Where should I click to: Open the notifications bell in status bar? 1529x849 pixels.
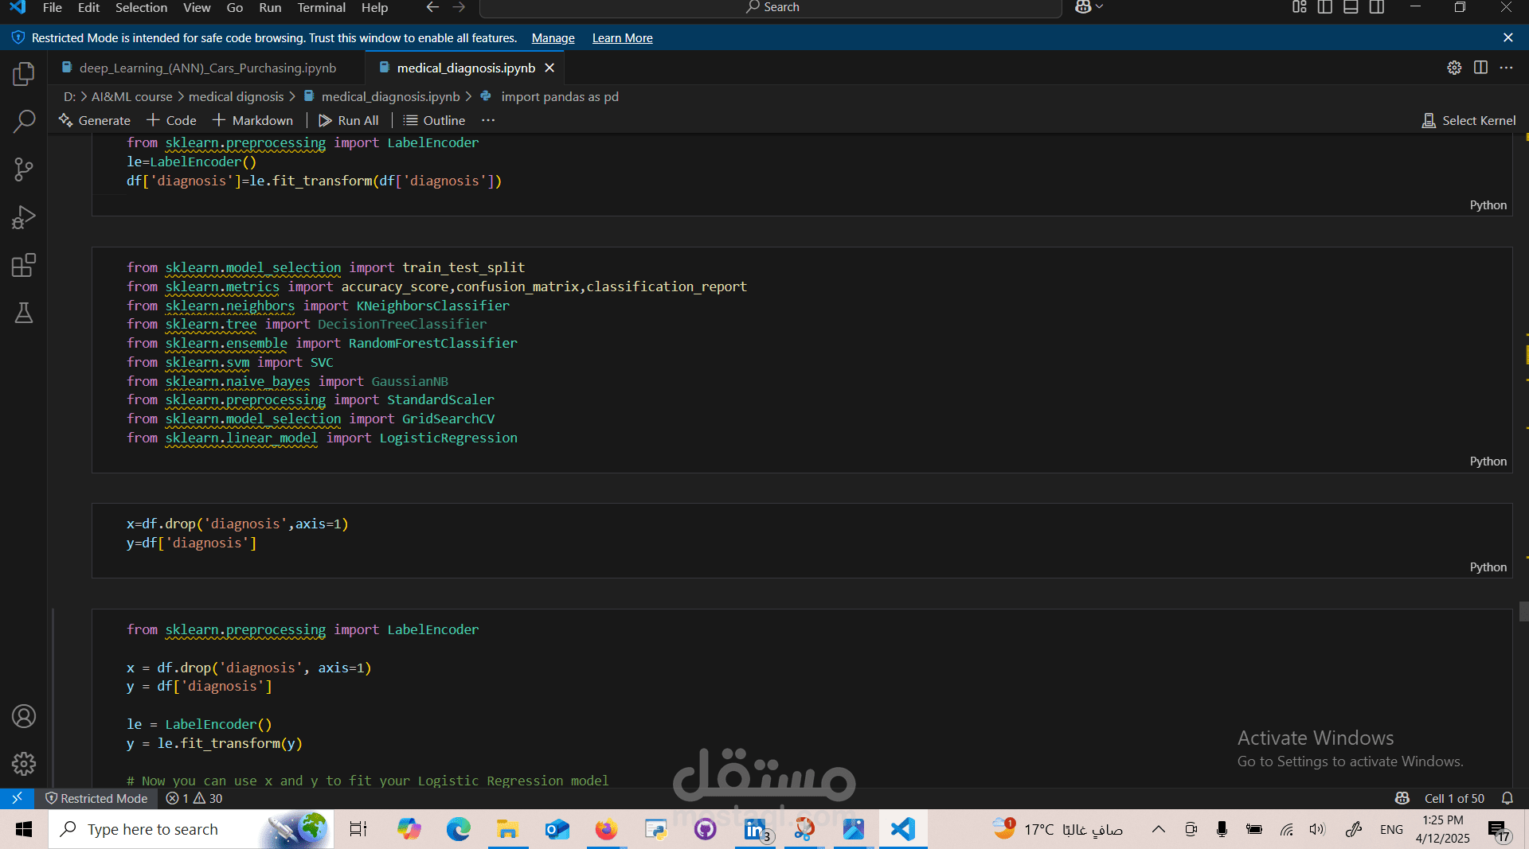pos(1507,798)
